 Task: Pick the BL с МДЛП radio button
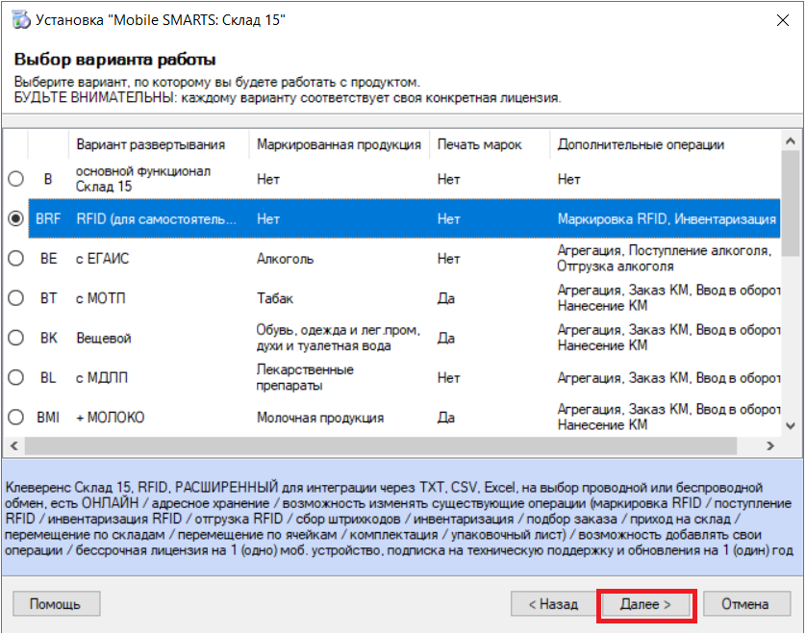click(16, 377)
